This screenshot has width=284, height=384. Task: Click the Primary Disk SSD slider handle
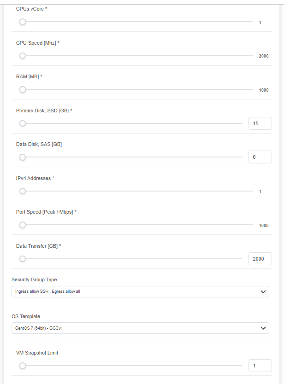click(22, 123)
